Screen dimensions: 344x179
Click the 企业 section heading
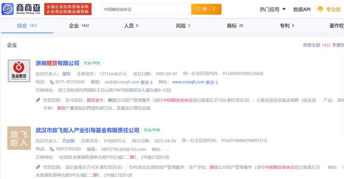[x=12, y=45]
